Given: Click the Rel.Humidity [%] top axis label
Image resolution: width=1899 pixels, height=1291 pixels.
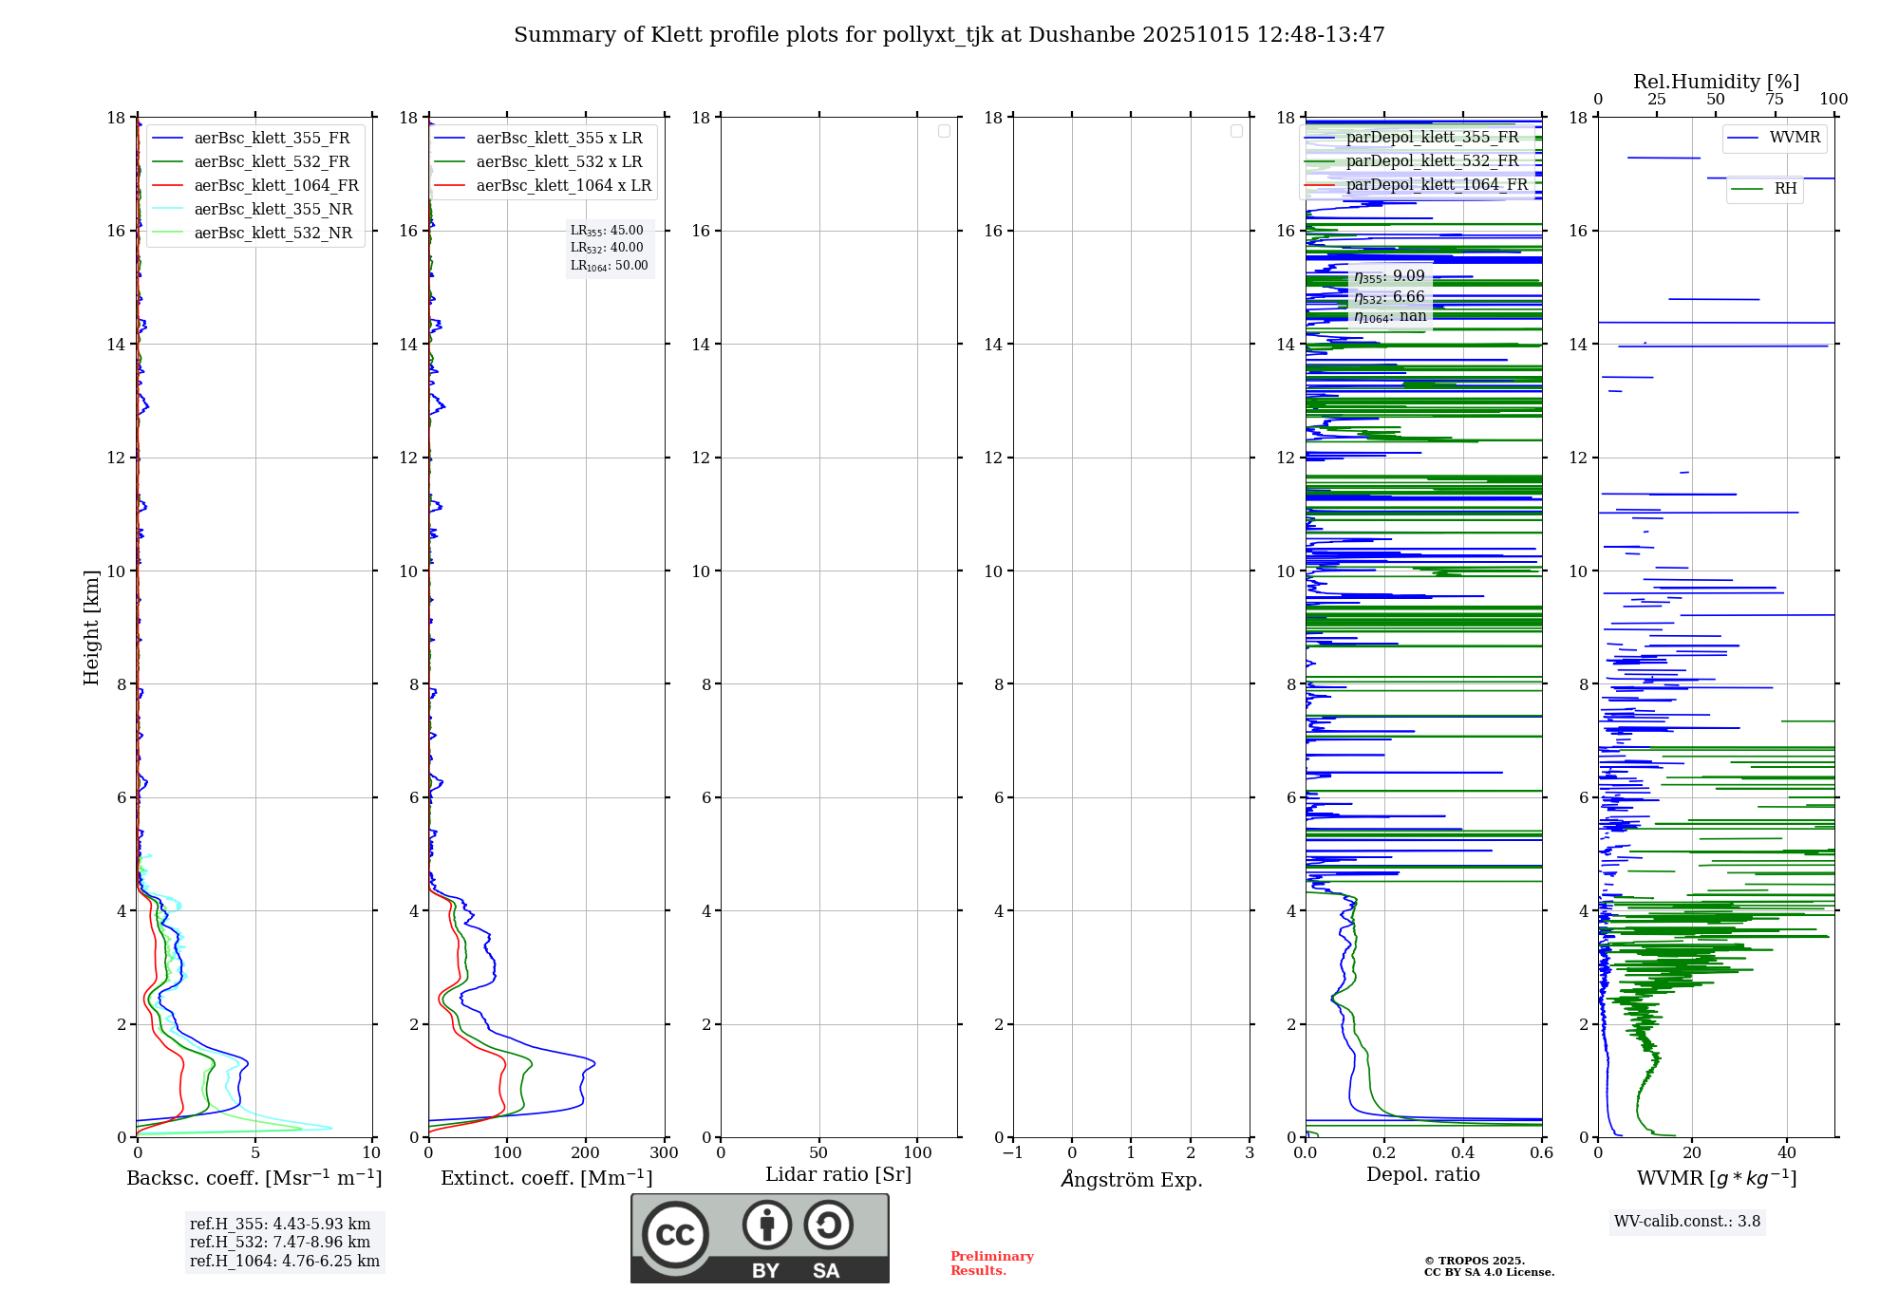Looking at the screenshot, I should tap(1716, 82).
